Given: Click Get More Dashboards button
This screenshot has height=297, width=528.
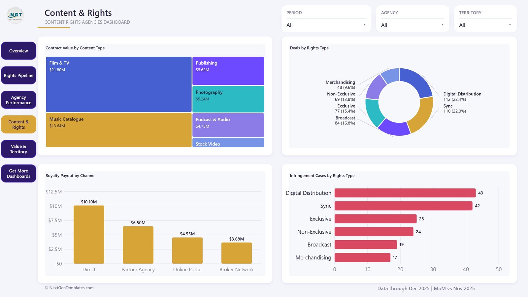Looking at the screenshot, I should (18, 174).
